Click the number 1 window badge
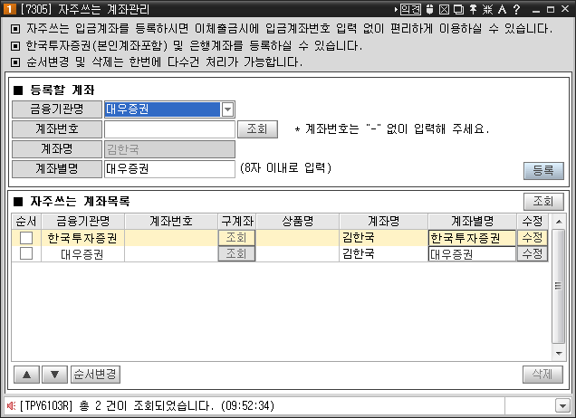Screen dimensions: 576x418 (x=10, y=9)
